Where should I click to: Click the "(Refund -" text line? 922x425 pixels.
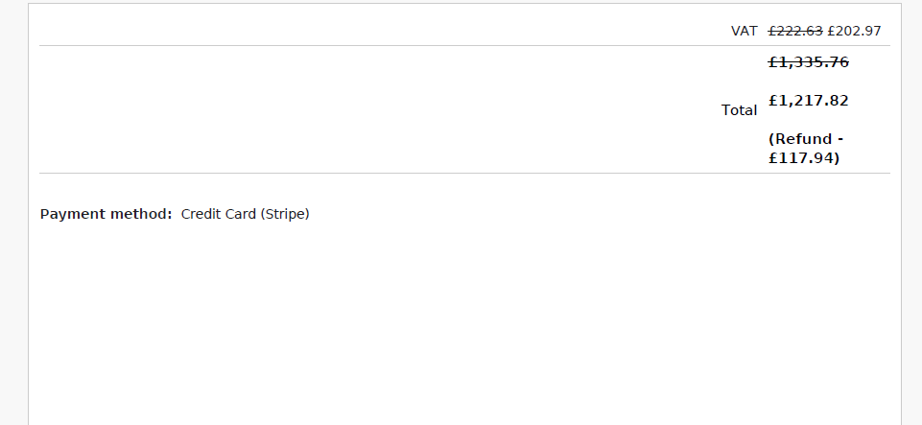pos(806,139)
